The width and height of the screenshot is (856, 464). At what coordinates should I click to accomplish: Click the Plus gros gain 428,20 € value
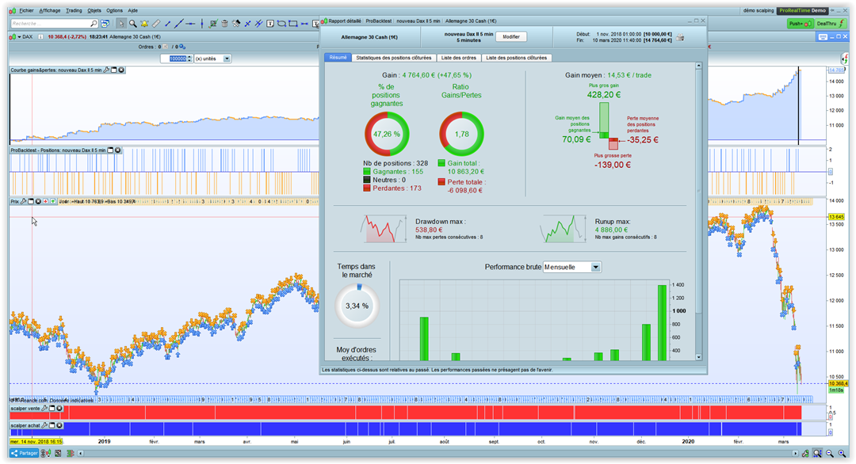[x=604, y=94]
